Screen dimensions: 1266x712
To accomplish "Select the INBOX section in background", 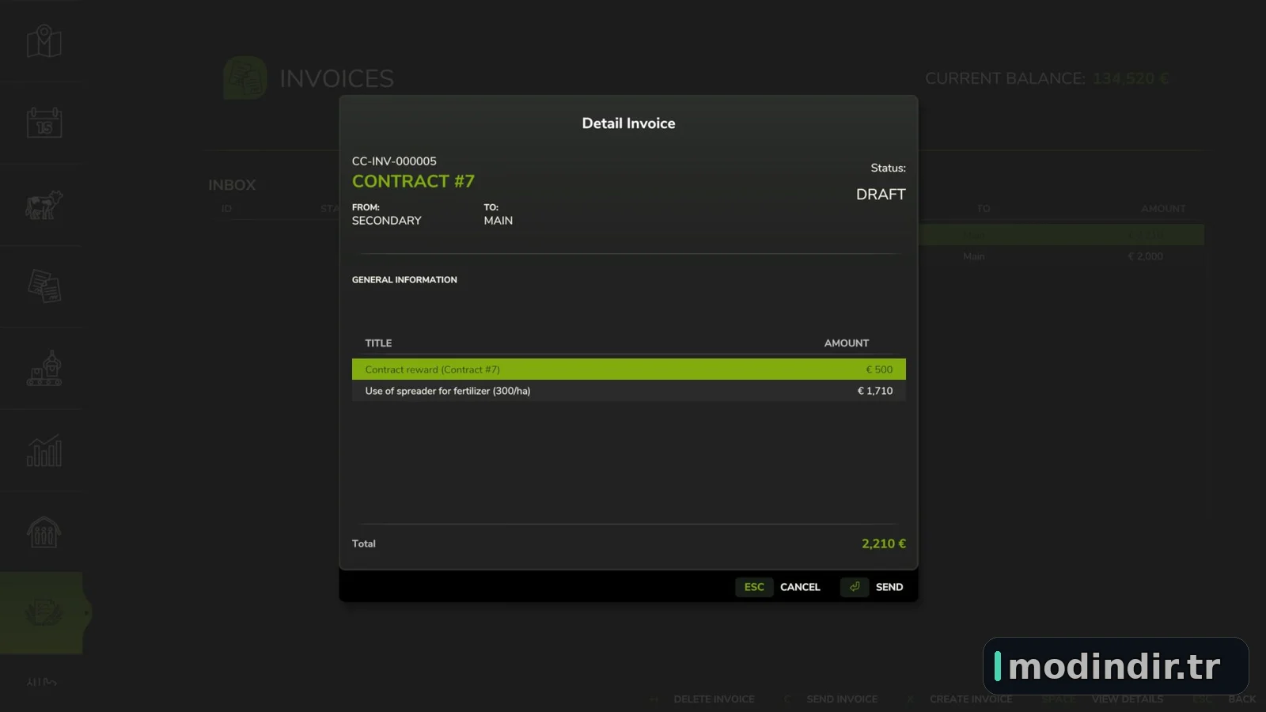I will point(232,185).
